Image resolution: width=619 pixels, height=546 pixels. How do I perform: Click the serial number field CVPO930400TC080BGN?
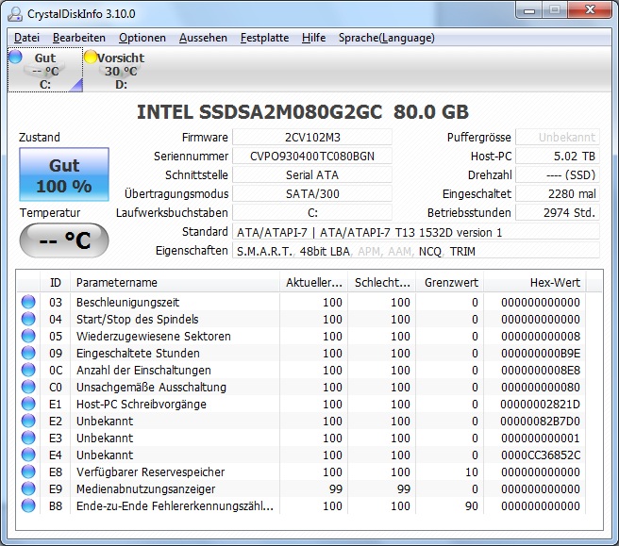pyautogui.click(x=312, y=157)
